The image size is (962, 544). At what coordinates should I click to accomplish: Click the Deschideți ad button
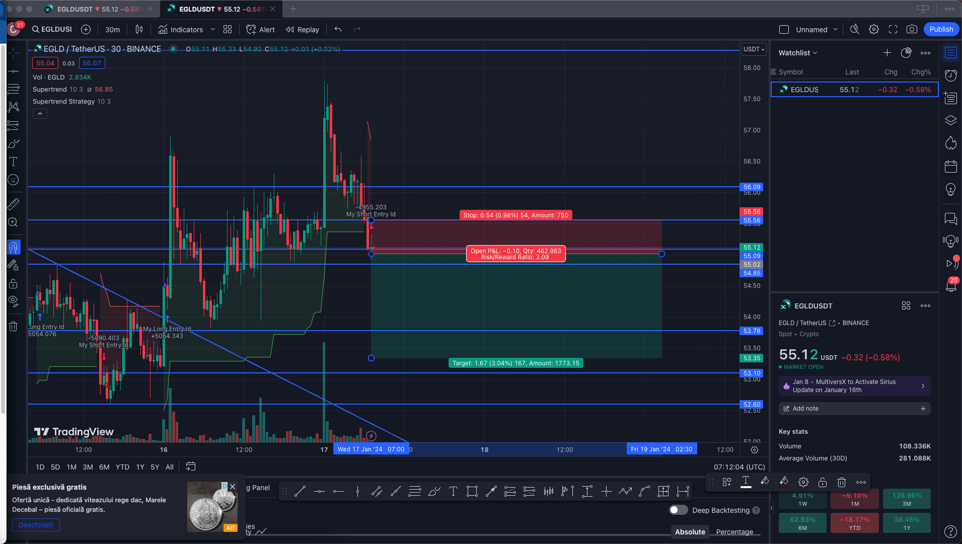36,525
